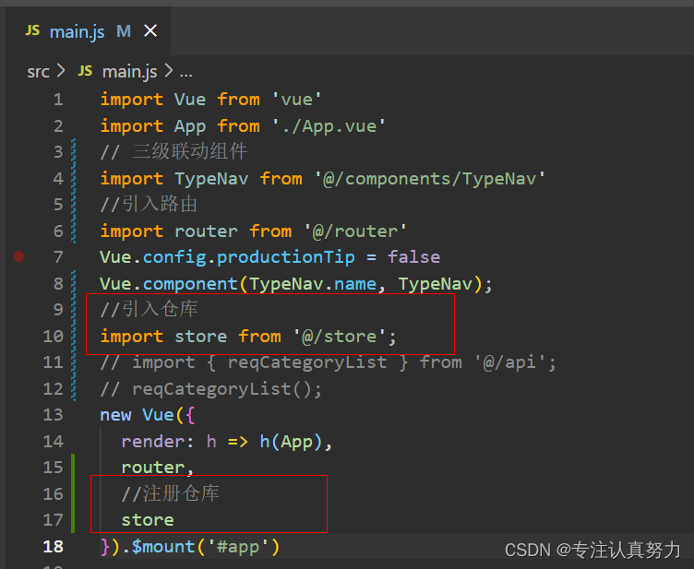
Task: Click 'router,' on line 15
Action: tap(158, 468)
